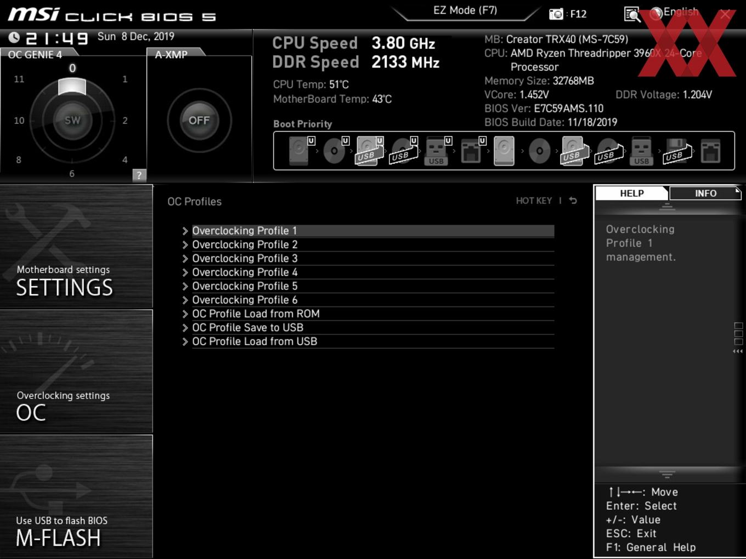
Task: Go back using the return arrow icon
Action: [x=573, y=201]
